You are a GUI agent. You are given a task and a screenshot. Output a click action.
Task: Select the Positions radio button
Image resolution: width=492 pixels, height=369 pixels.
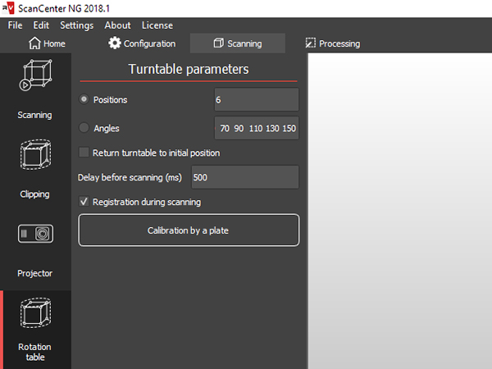pos(84,100)
